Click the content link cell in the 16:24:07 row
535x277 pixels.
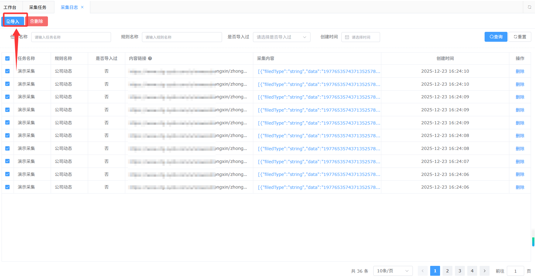tap(188, 161)
